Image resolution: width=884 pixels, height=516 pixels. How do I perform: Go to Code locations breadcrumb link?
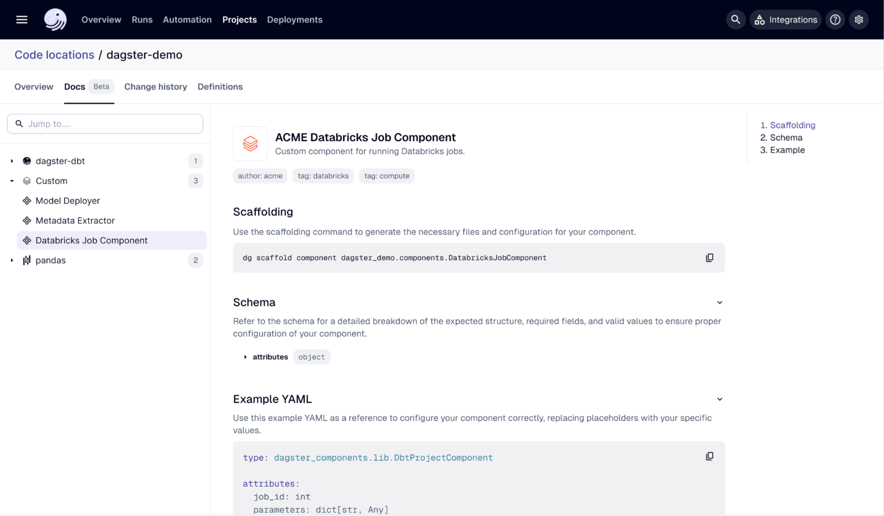54,55
